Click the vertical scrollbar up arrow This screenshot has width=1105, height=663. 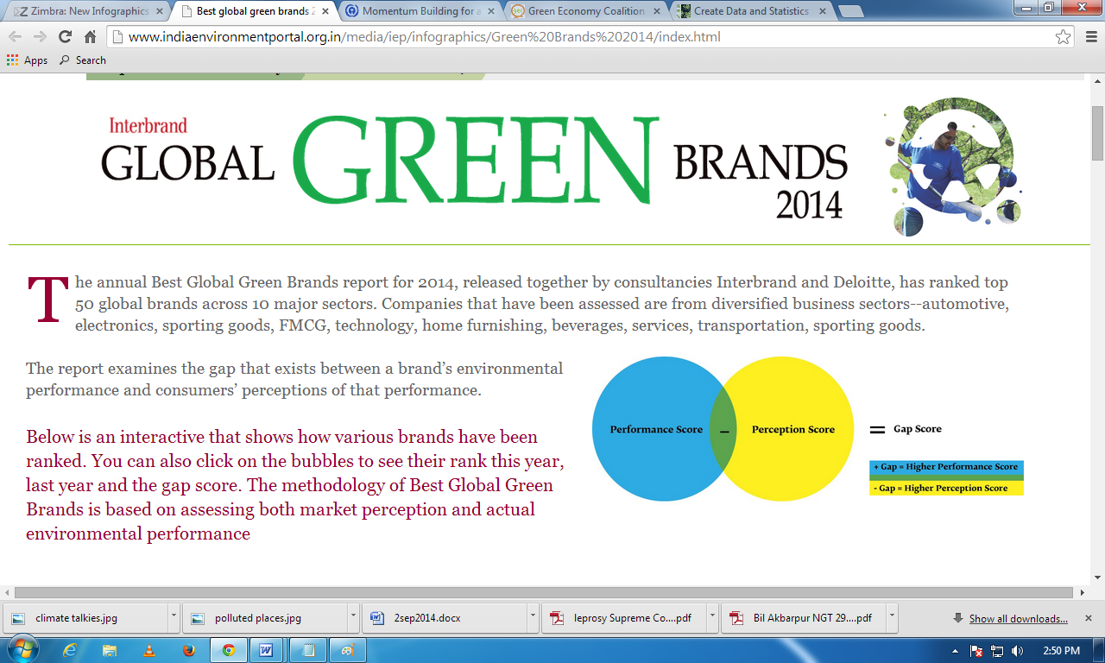(x=1097, y=80)
